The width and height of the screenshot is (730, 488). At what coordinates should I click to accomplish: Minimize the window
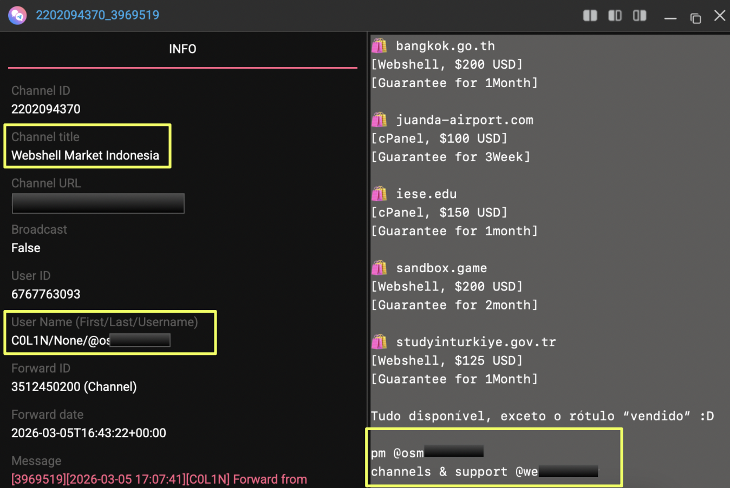click(670, 18)
